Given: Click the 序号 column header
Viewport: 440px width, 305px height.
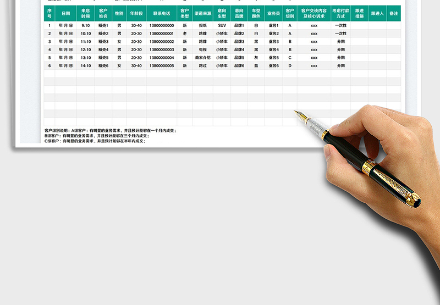Looking at the screenshot, I should 50,13.
